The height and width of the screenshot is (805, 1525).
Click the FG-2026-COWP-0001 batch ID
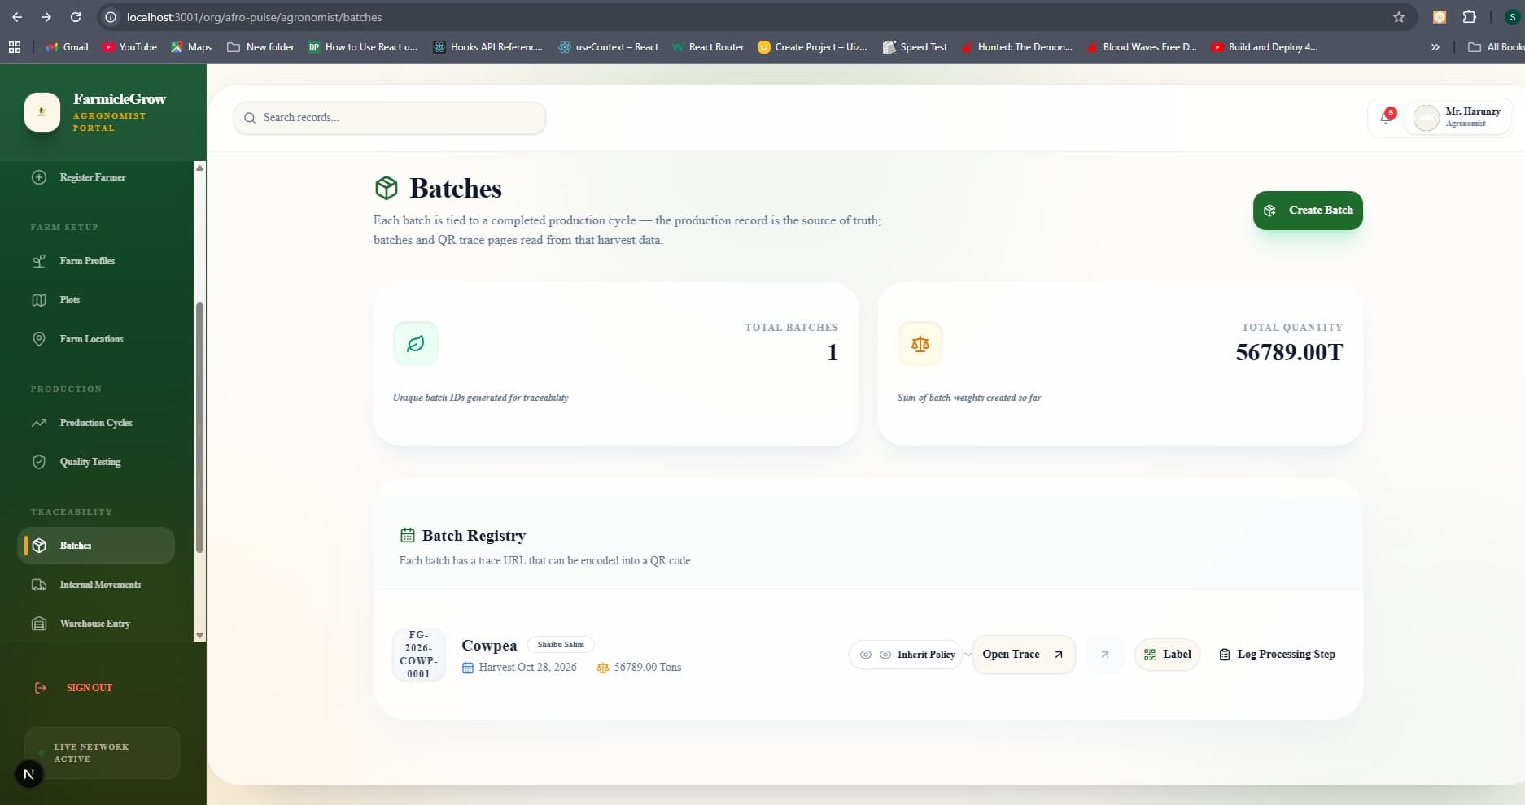coord(418,655)
